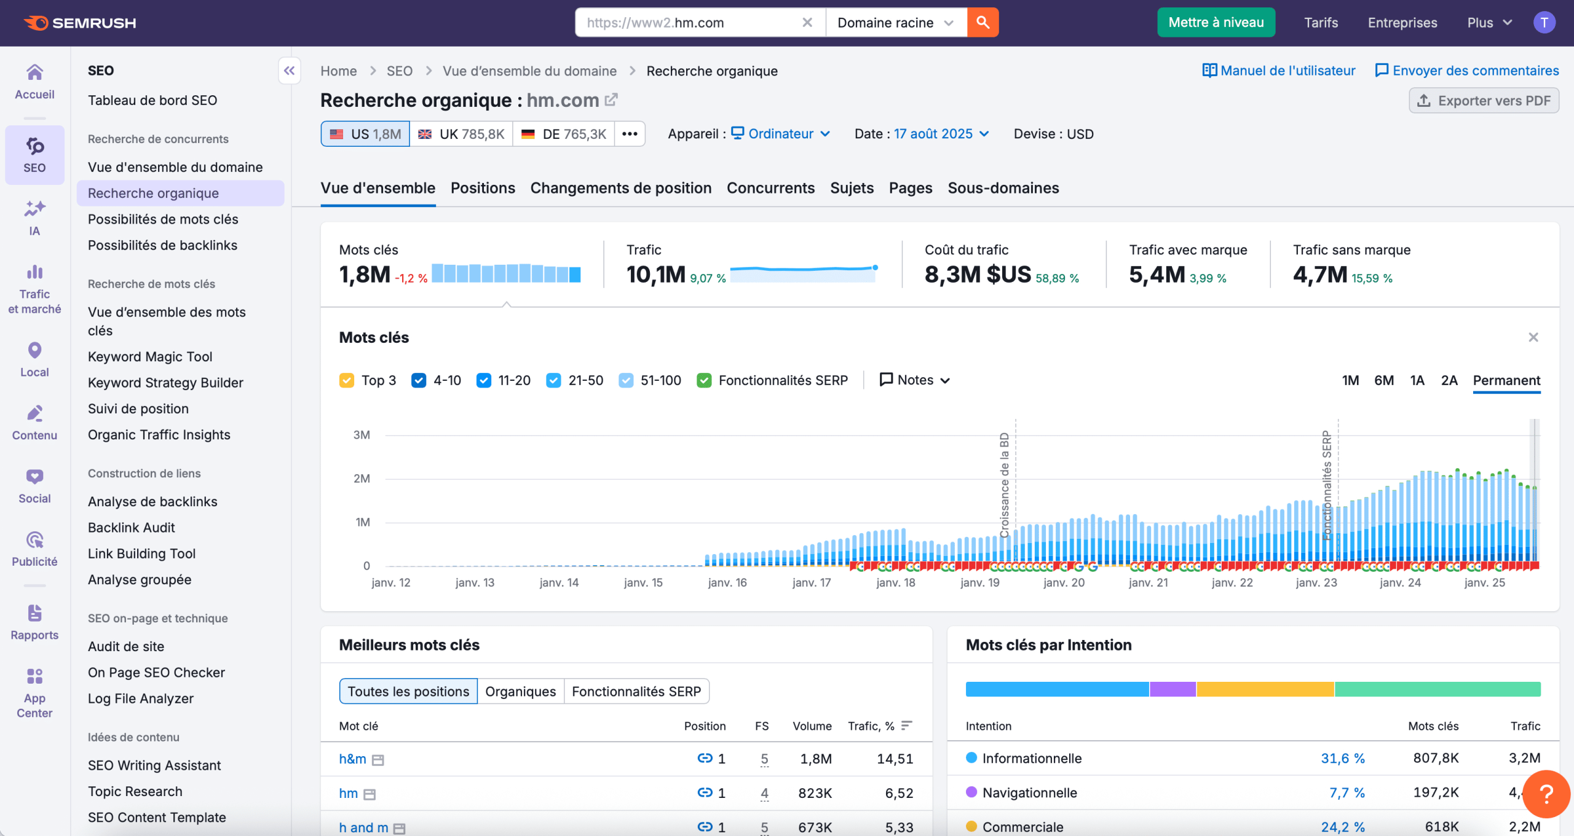Click the purple Navigationnelle intent bar segment

coord(1173,689)
